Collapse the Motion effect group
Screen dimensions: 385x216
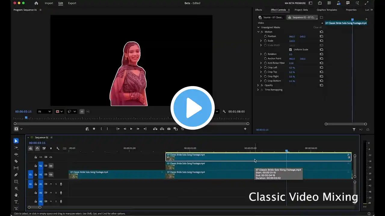click(258, 32)
